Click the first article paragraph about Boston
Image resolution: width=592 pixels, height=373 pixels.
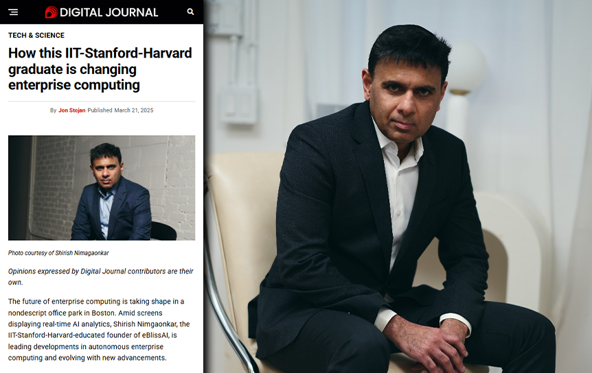pyautogui.click(x=99, y=329)
